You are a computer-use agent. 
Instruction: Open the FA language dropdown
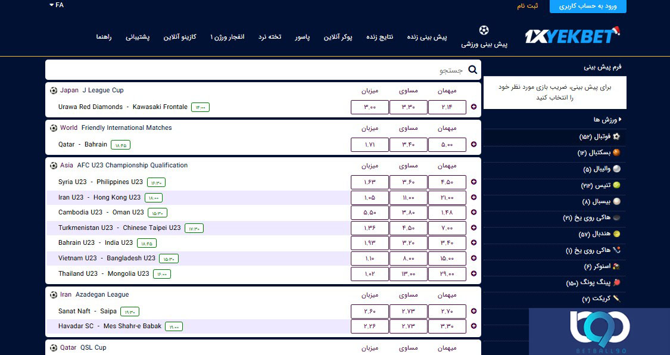point(57,5)
